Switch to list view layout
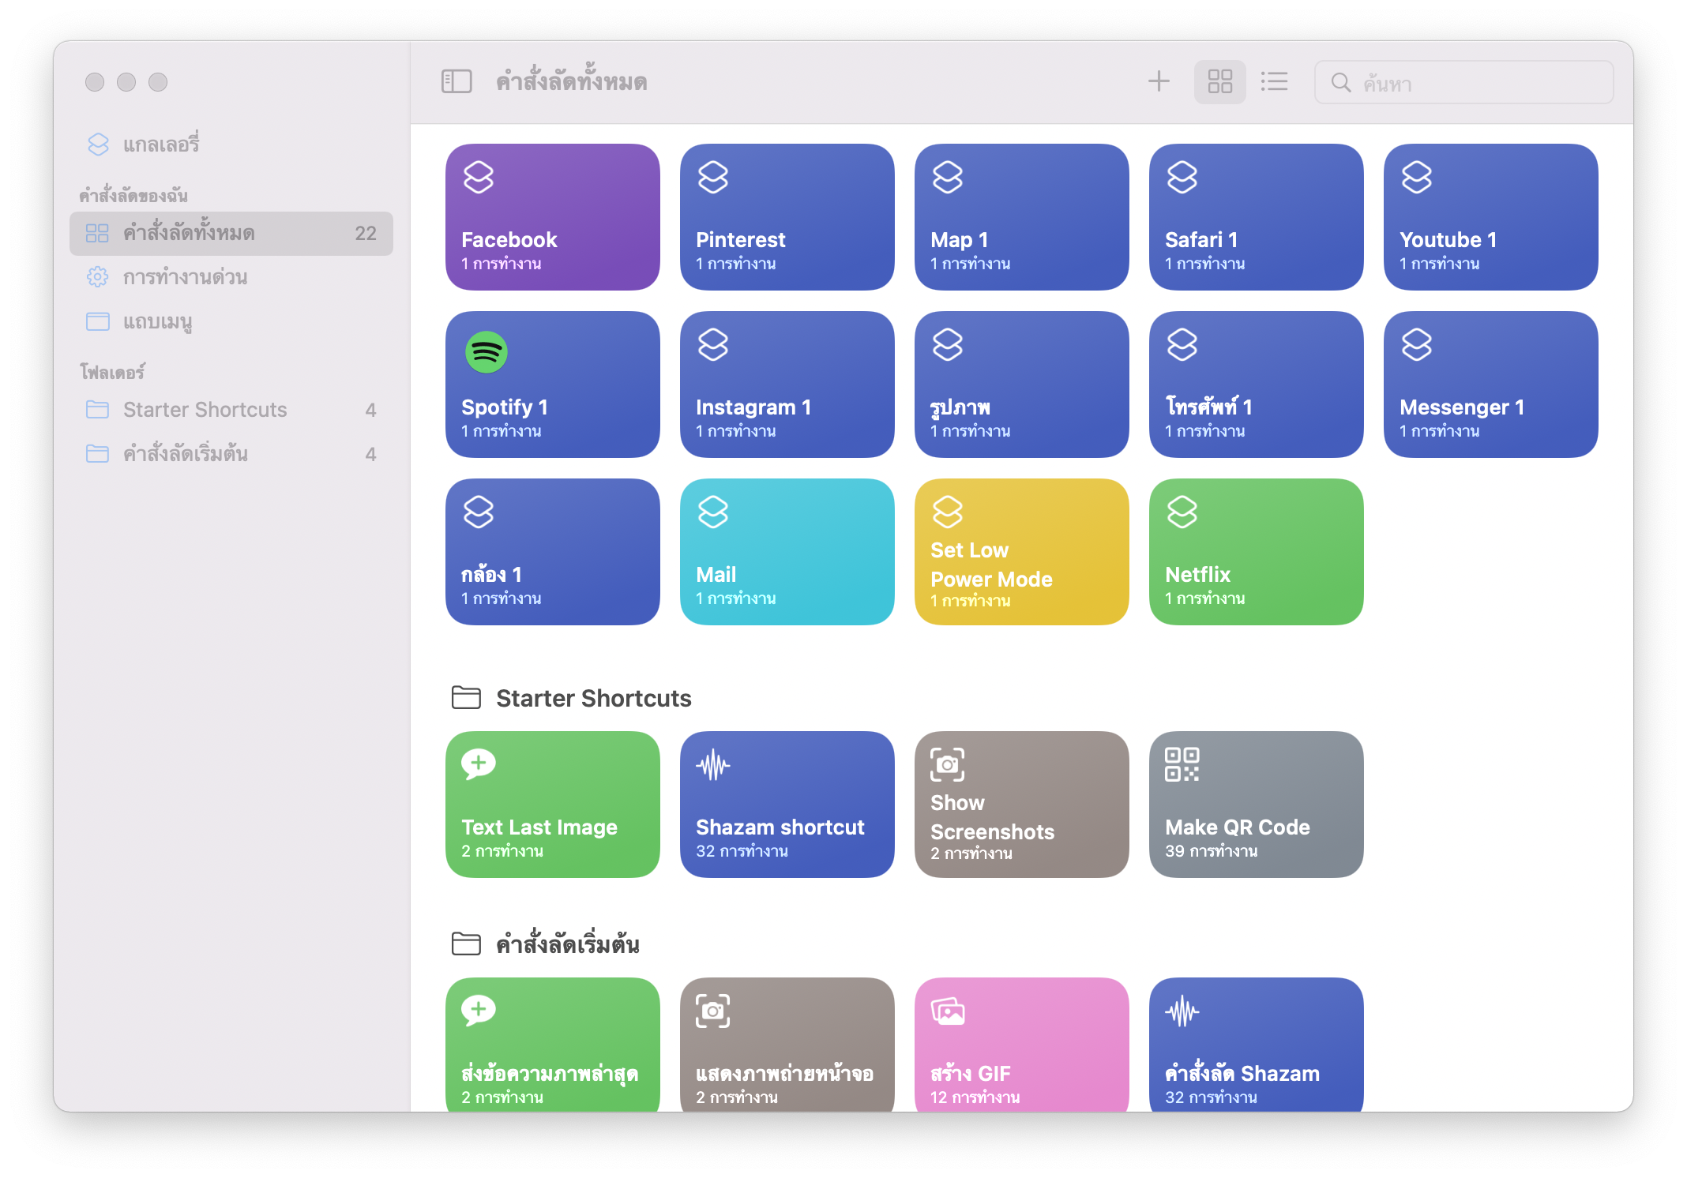This screenshot has width=1687, height=1178. [x=1274, y=81]
